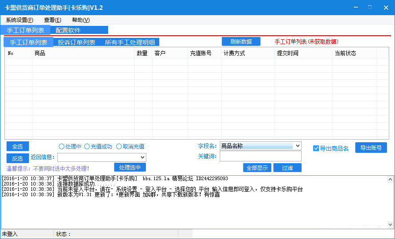Viewport: 395px width, 239px height.
Task: Click into the 关键词 input field
Action: [260, 156]
